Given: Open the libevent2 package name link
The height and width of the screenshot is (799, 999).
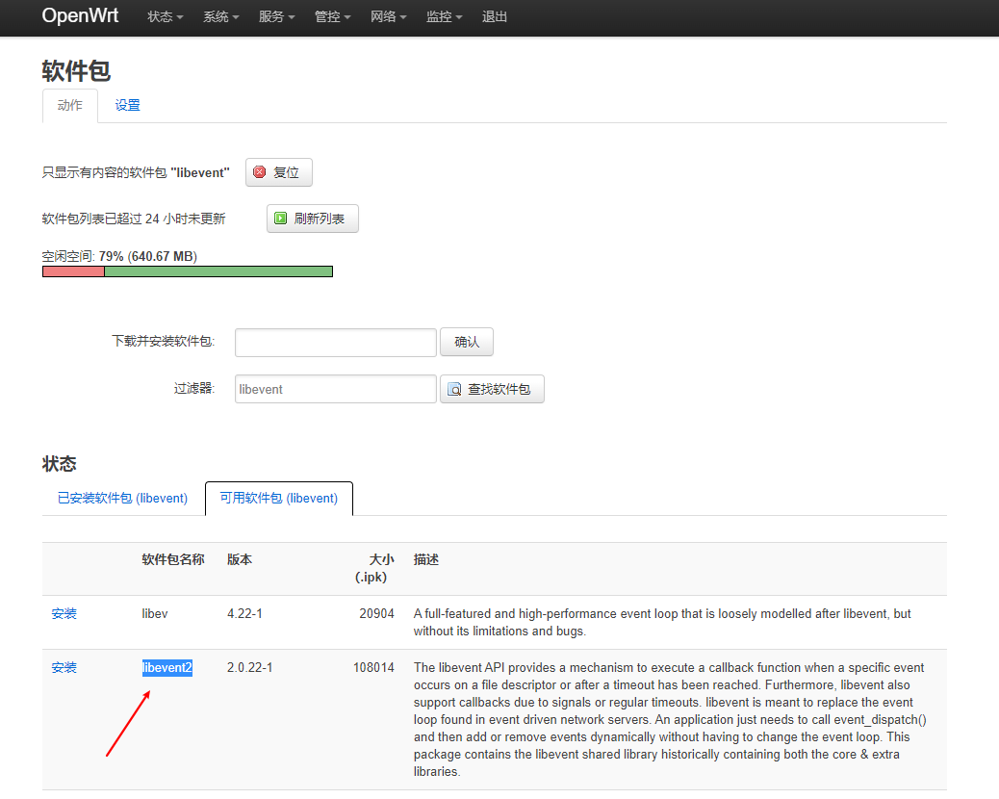Looking at the screenshot, I should tap(166, 667).
